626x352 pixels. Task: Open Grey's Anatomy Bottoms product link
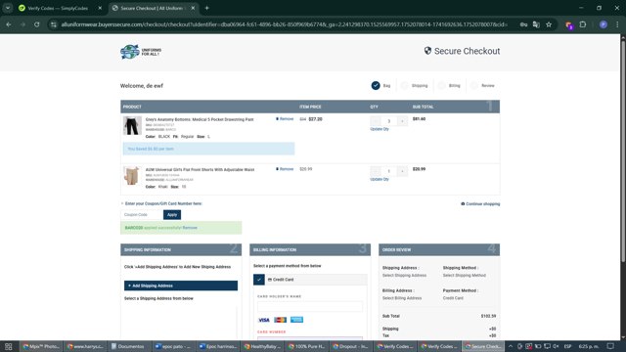coord(200,119)
